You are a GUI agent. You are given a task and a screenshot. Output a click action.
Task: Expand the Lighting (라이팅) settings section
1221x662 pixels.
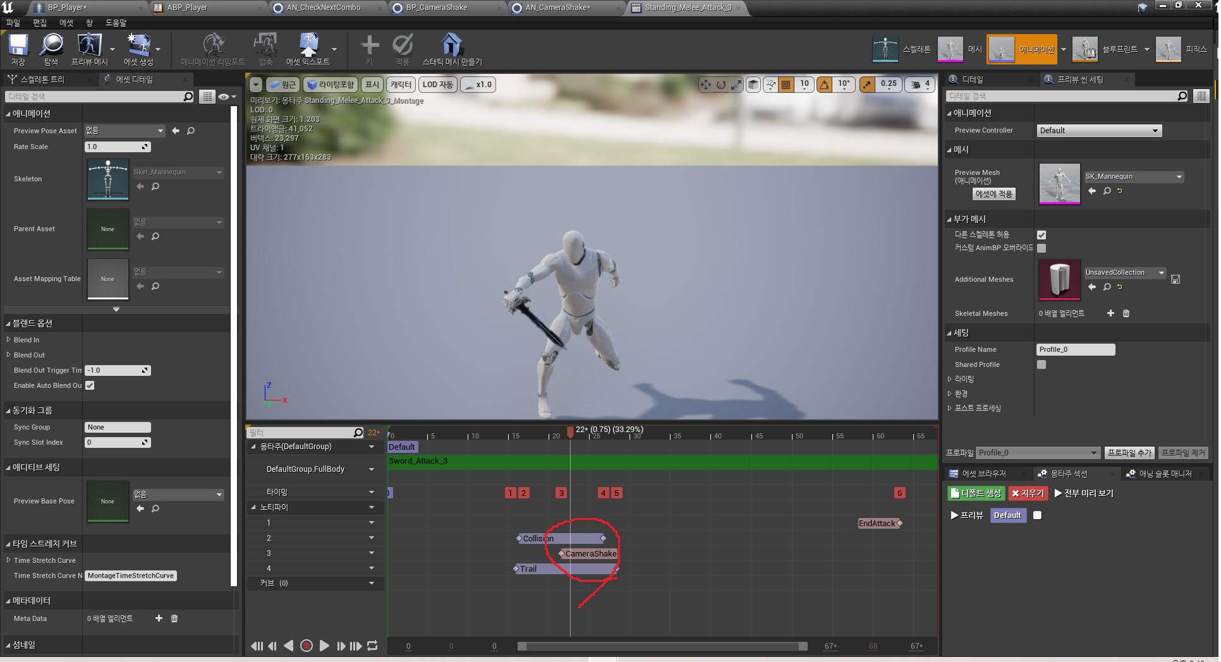tap(949, 379)
